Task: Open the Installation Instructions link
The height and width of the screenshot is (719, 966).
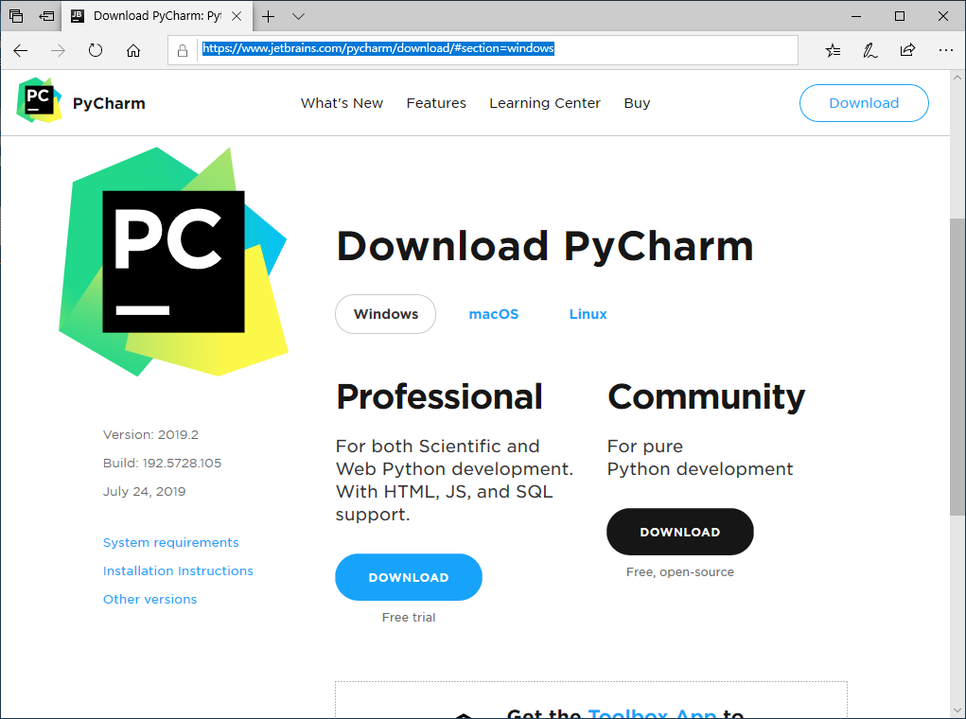Action: [178, 571]
